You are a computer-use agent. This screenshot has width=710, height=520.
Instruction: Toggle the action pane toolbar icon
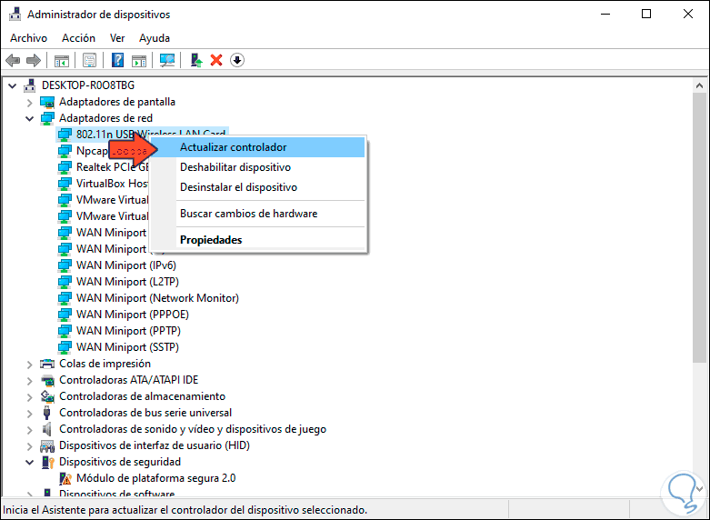point(139,60)
